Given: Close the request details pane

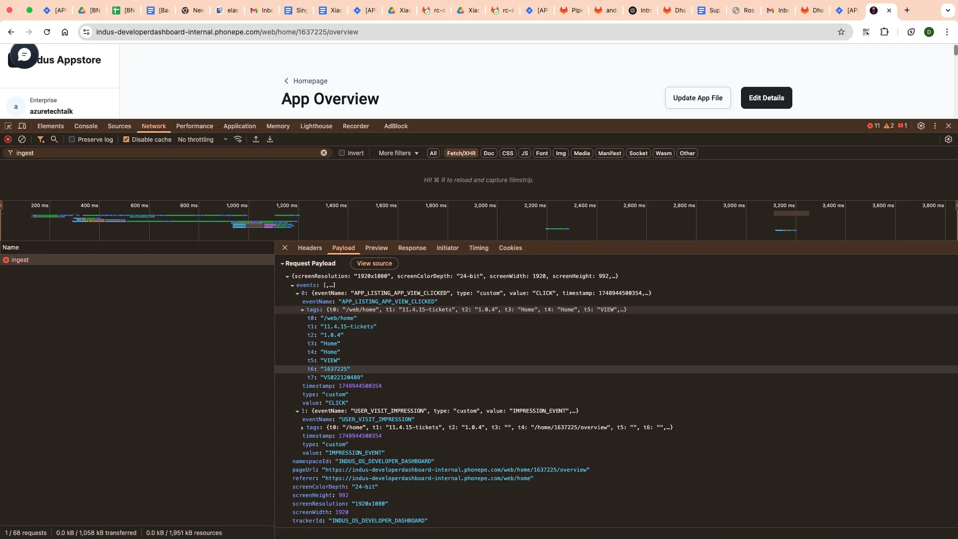Looking at the screenshot, I should (285, 248).
